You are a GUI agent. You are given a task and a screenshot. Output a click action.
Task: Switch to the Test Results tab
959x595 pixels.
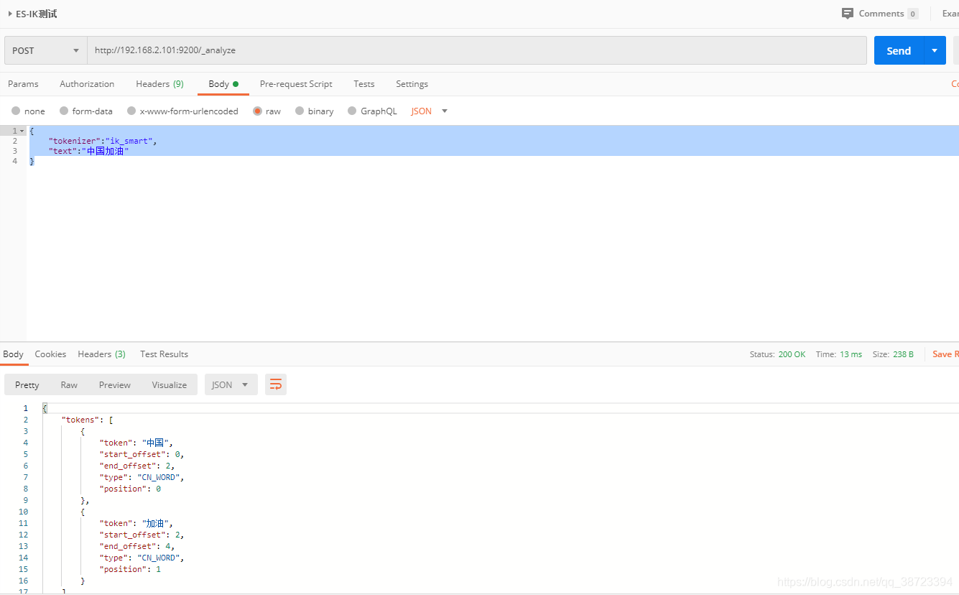(164, 354)
